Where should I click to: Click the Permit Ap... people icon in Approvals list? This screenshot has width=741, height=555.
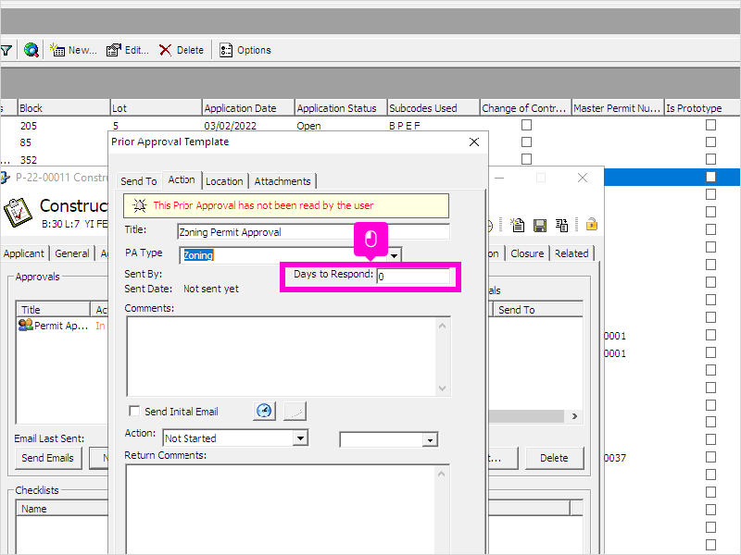[x=25, y=325]
